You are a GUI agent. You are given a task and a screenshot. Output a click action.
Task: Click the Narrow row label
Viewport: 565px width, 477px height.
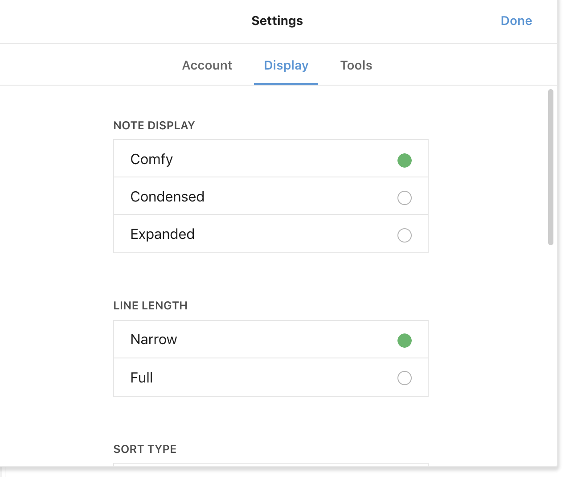[153, 340]
